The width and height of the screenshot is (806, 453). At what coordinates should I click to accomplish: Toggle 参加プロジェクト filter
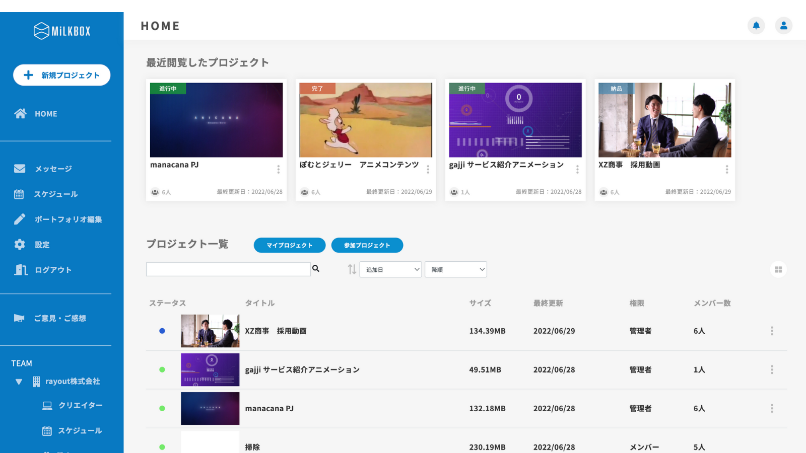click(367, 245)
